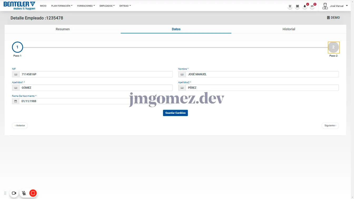
Task: Switch to the Resumen tab
Action: point(63,29)
